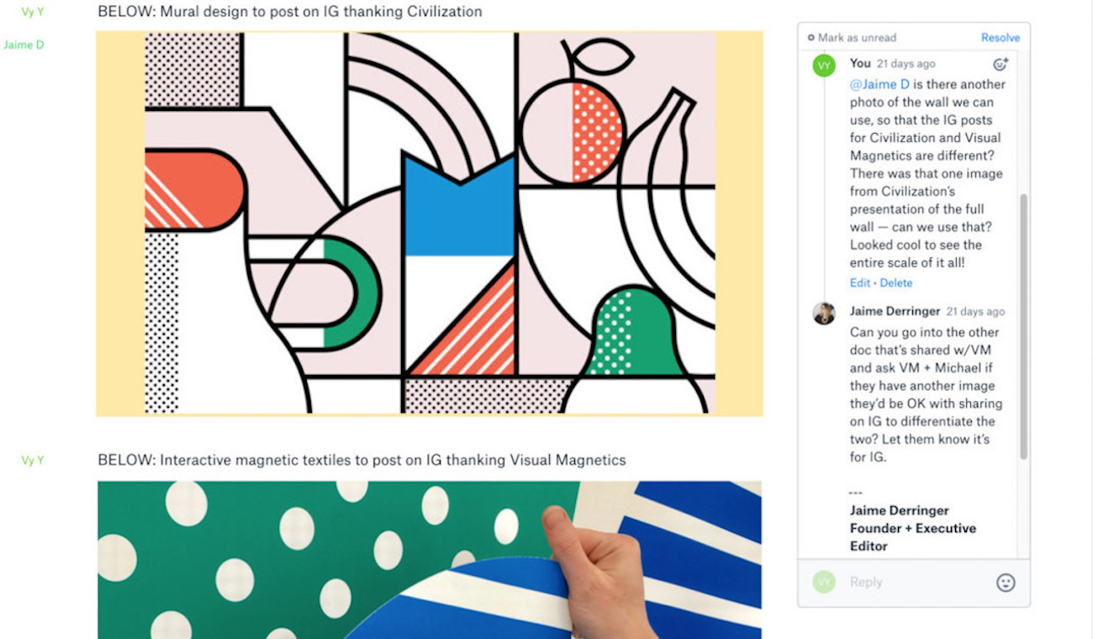
Task: Click the green VY avatar on the first comment
Action: pyautogui.click(x=824, y=65)
